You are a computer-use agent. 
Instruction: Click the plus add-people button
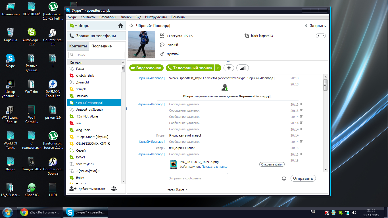[x=229, y=68]
